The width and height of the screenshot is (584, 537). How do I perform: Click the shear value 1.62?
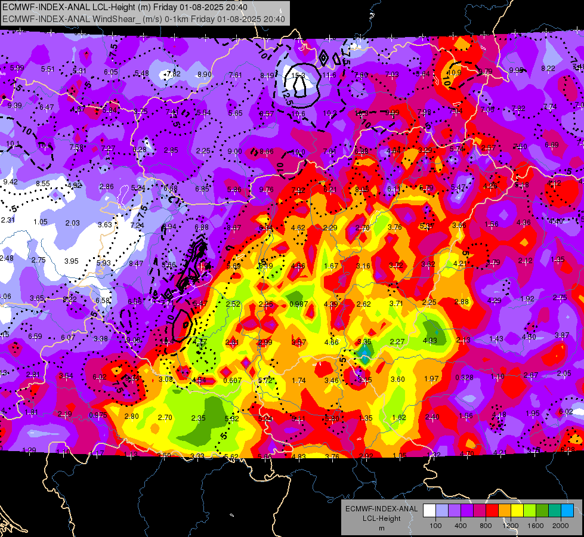tap(398, 418)
